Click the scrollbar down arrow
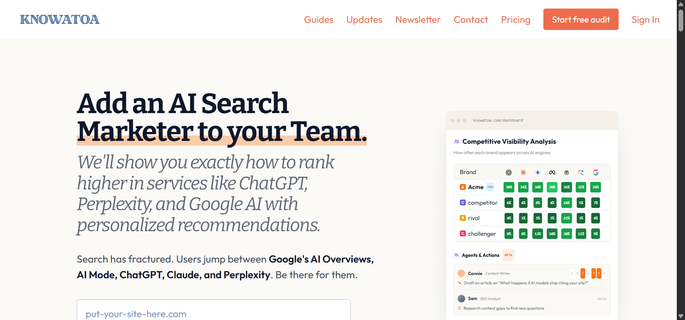This screenshot has width=685, height=320. pos(681,316)
